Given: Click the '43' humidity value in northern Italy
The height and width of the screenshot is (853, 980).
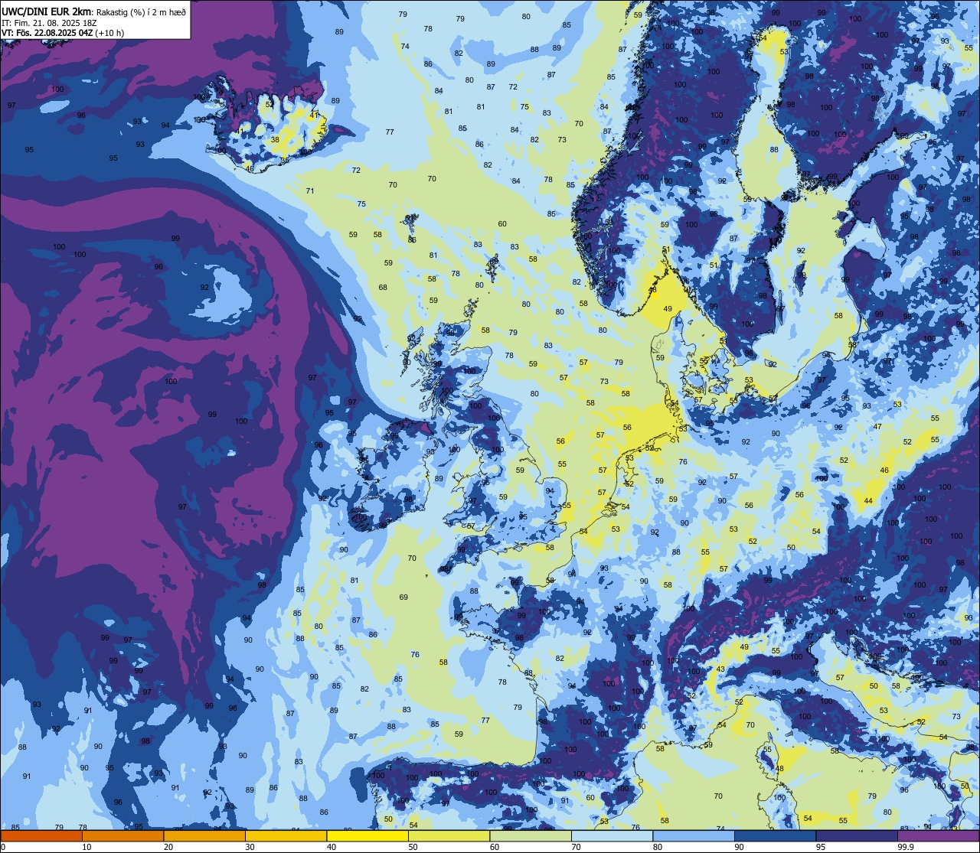Looking at the screenshot, I should (720, 669).
